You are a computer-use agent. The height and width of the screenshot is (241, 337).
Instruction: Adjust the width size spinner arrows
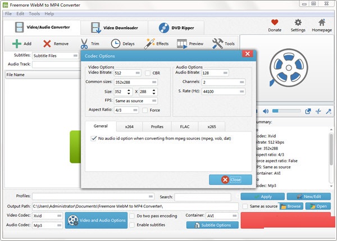[x=129, y=92]
